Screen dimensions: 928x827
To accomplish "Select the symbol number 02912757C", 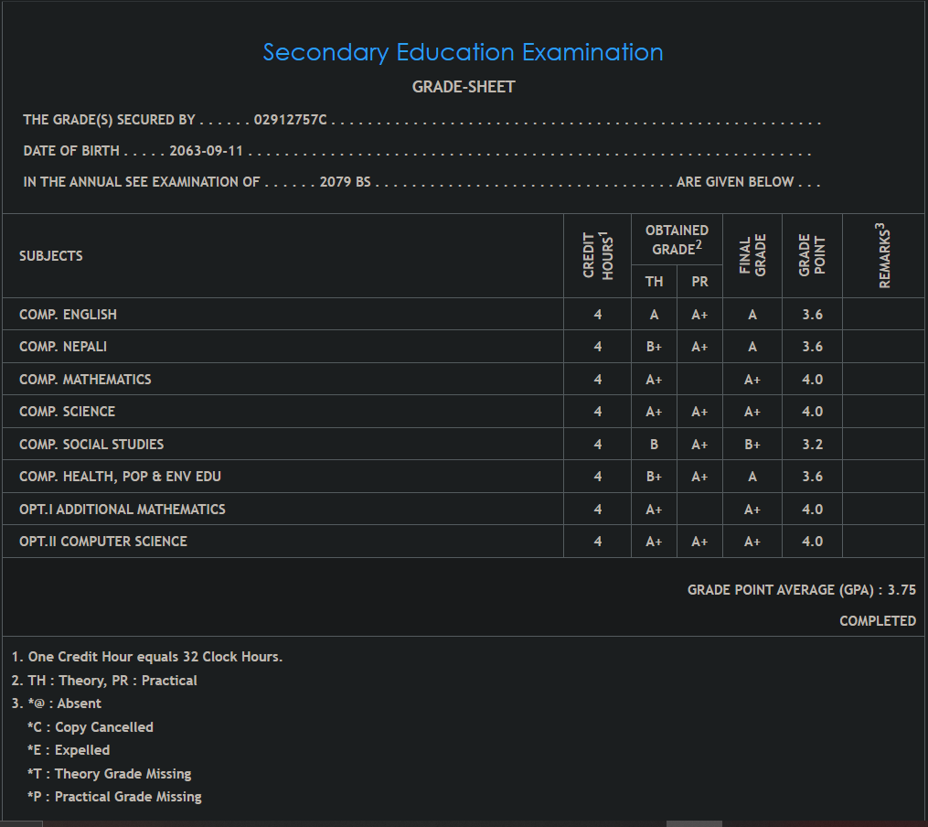I will 290,120.
